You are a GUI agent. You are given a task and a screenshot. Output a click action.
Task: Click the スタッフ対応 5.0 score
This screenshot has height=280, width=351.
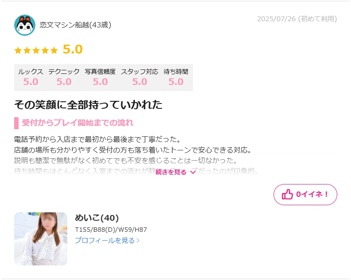coord(140,82)
